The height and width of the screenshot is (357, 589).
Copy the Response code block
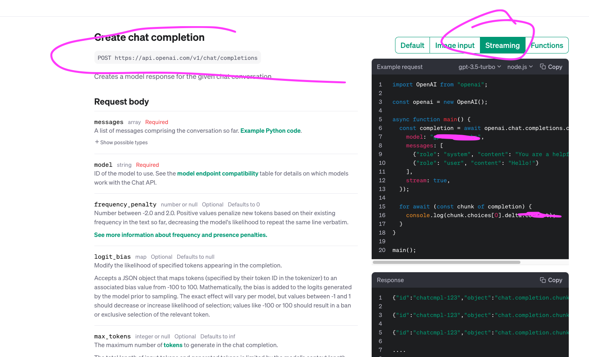551,280
